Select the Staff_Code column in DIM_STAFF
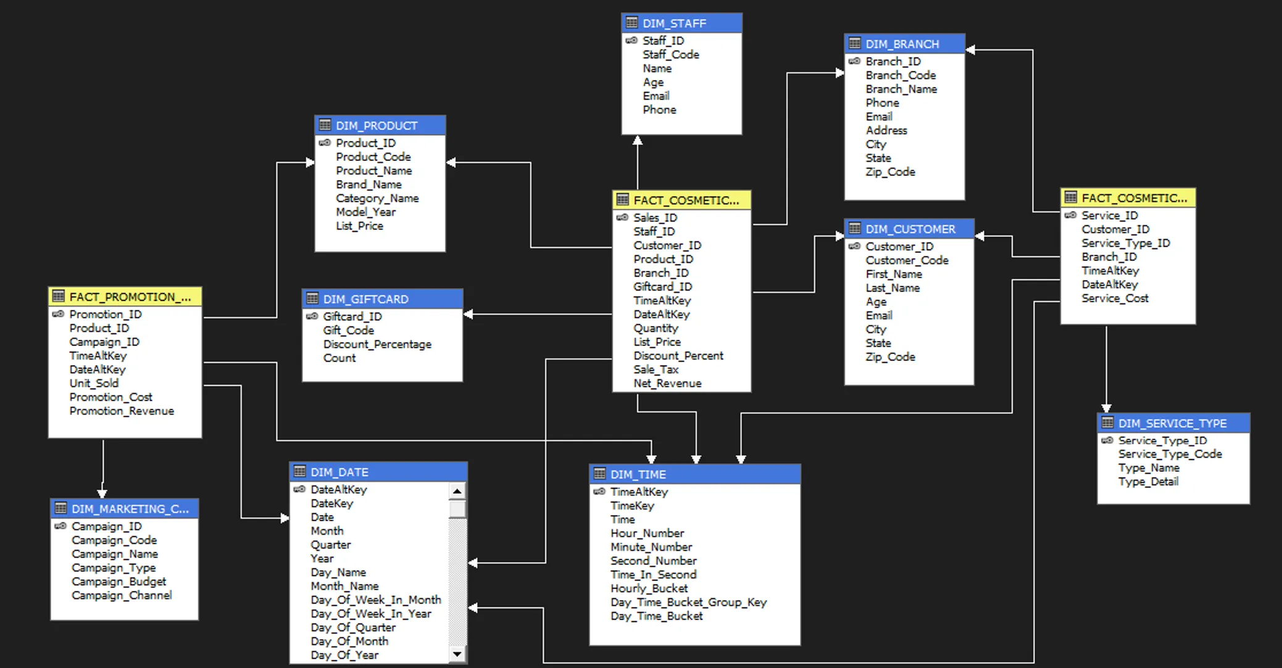The width and height of the screenshot is (1282, 668). [x=671, y=54]
